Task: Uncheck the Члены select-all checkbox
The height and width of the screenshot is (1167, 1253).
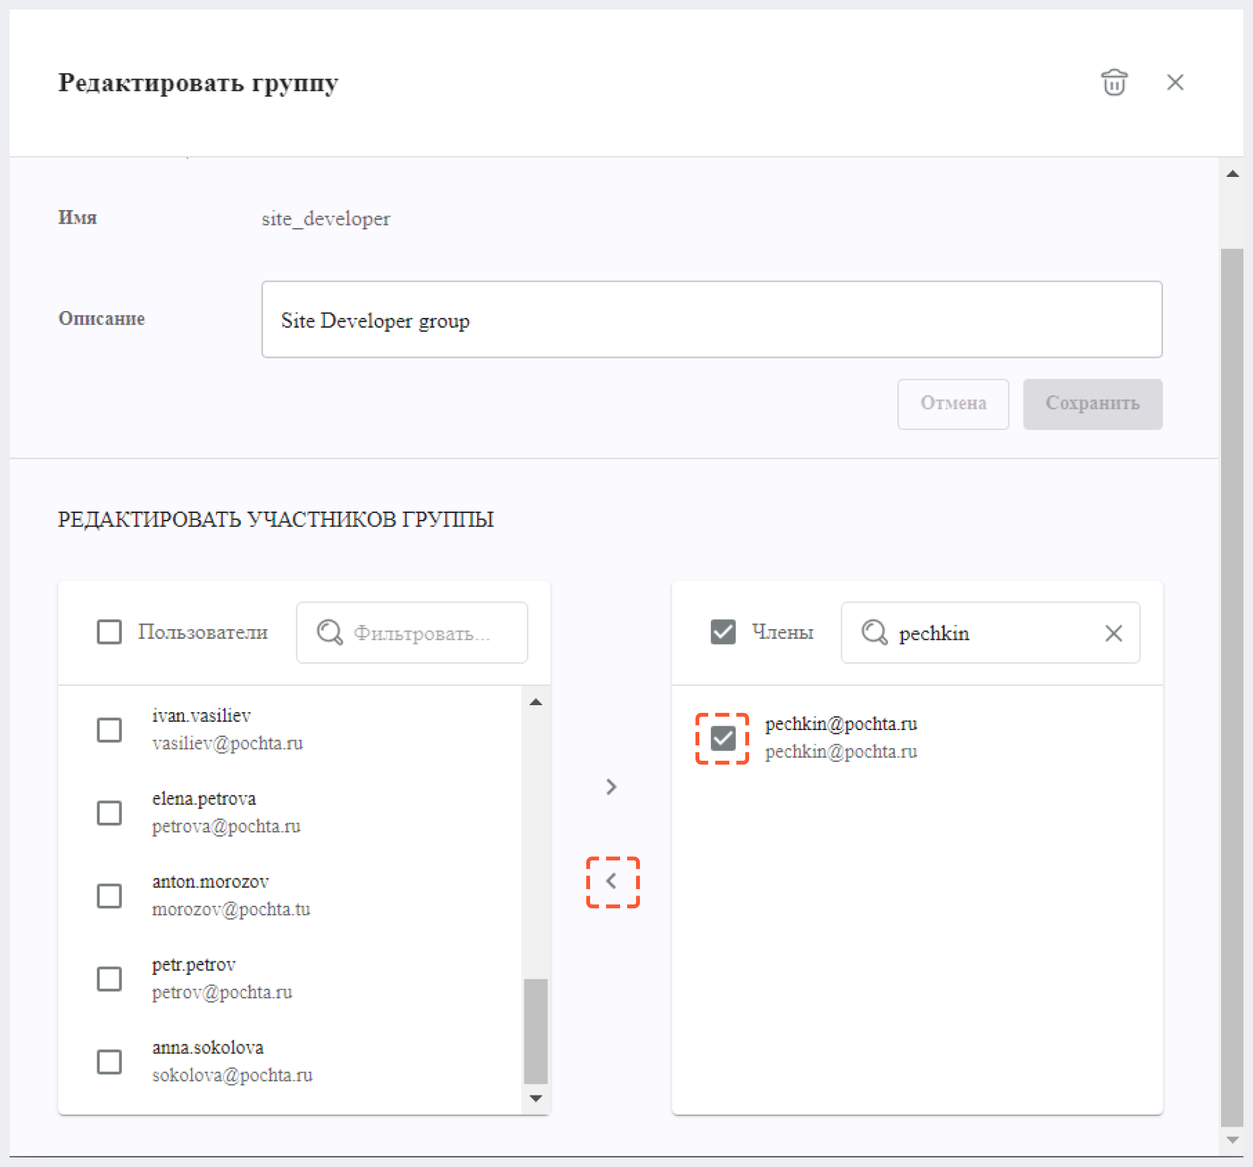Action: point(723,632)
